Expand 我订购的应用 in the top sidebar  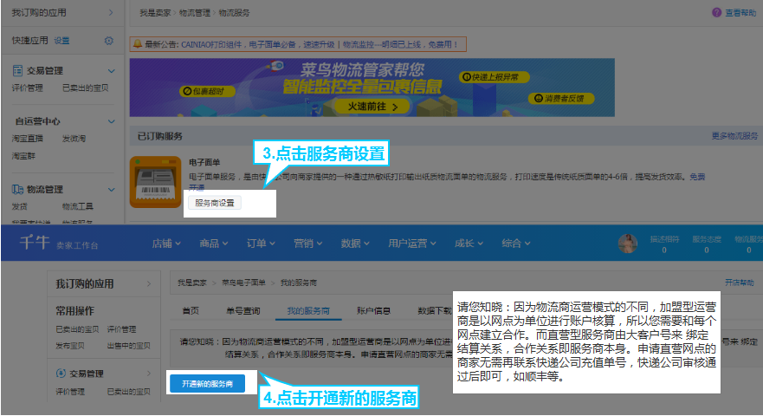111,13
